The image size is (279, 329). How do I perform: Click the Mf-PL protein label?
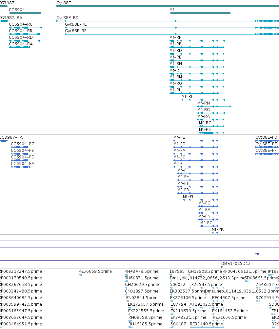click(x=179, y=164)
